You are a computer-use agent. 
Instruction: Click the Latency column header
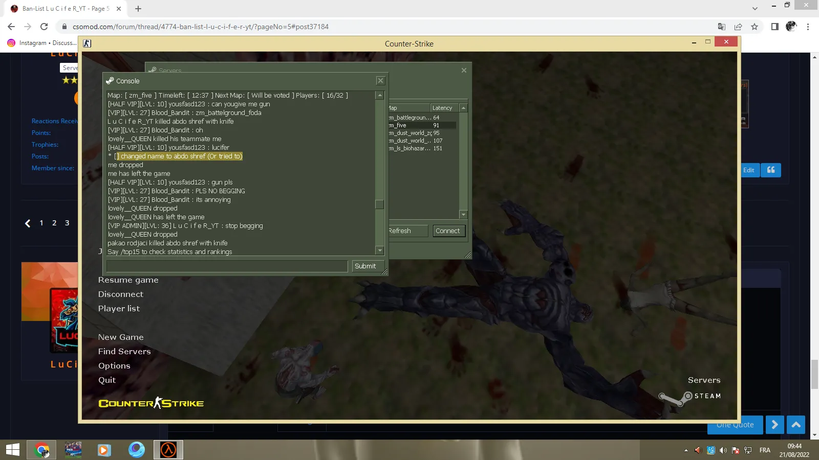(x=444, y=108)
